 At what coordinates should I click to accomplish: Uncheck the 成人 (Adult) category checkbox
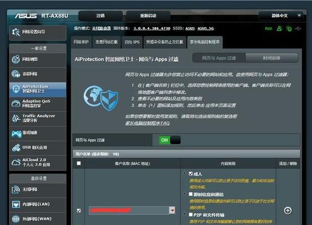click(190, 174)
